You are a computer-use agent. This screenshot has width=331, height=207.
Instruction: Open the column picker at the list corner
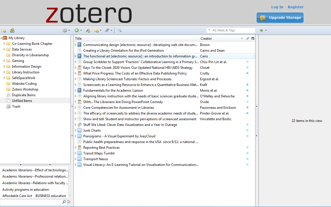click(252, 38)
